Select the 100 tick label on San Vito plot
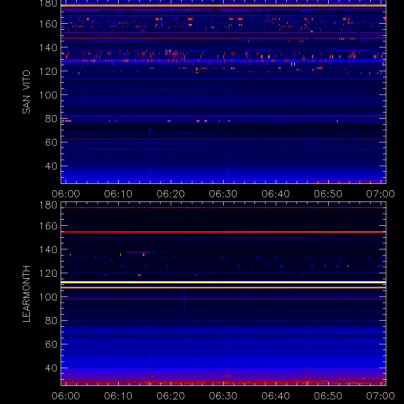 coord(48,95)
